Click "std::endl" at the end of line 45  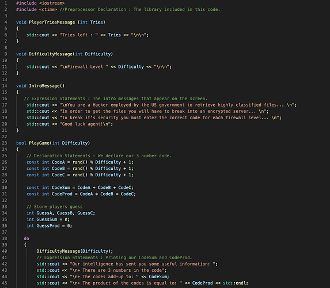(234, 283)
